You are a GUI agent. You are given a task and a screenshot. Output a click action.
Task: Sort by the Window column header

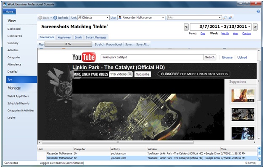pos(184,149)
